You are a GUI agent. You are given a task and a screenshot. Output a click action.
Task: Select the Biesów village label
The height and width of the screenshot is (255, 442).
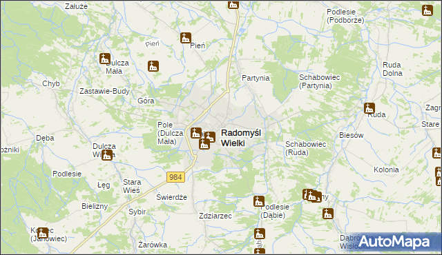pos(352,135)
